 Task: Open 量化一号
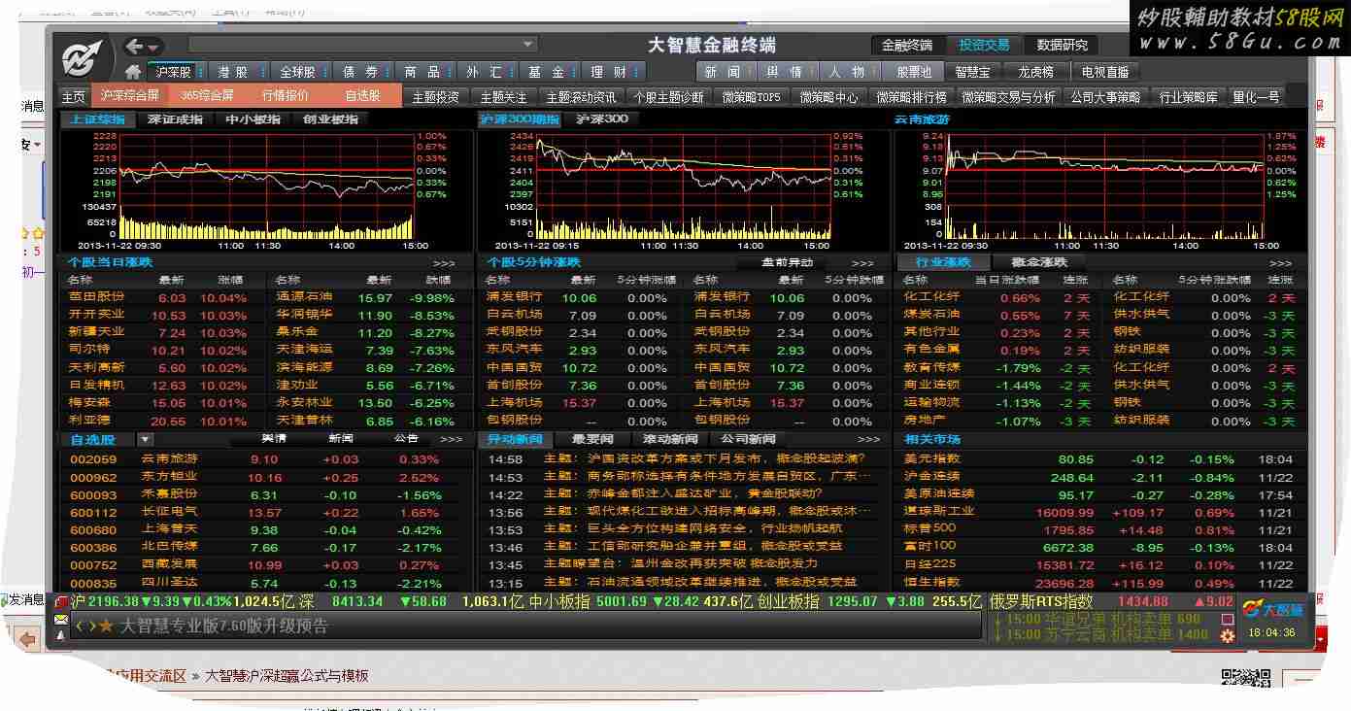(1256, 97)
